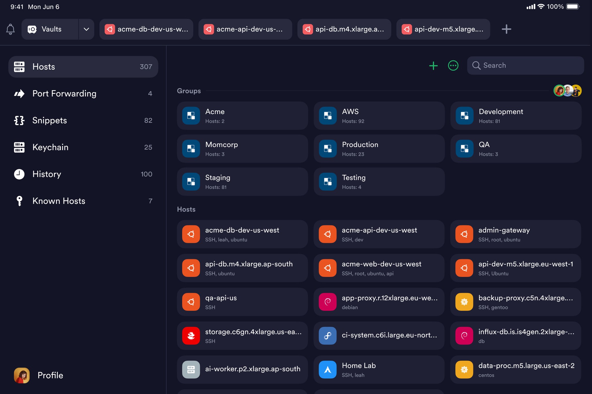View connection History
Screen dimensions: 592x394
(x=47, y=174)
